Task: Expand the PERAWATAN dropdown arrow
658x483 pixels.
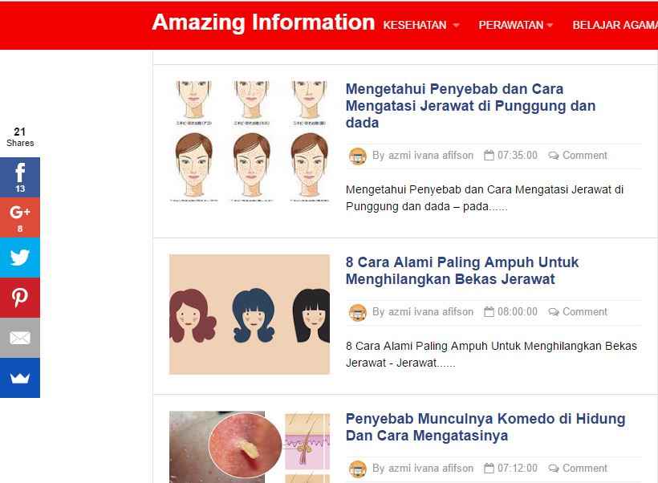Action: click(x=550, y=25)
